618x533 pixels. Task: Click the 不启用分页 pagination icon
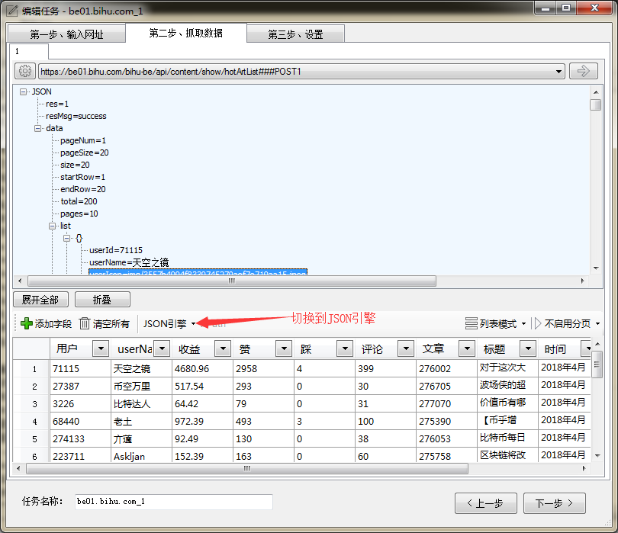537,323
